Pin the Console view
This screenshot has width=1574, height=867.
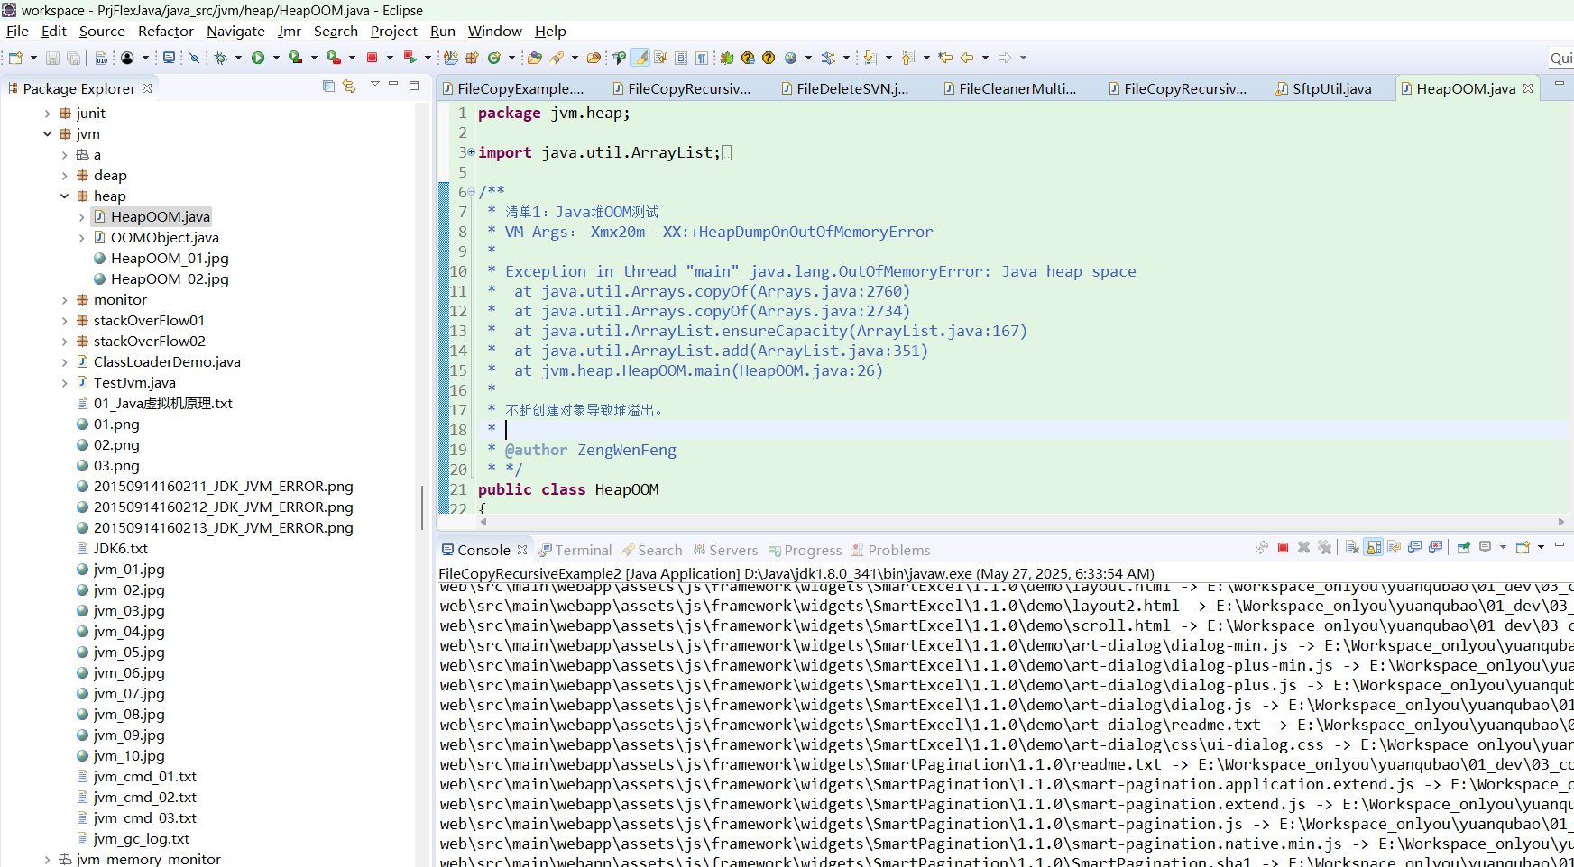pos(1463,546)
